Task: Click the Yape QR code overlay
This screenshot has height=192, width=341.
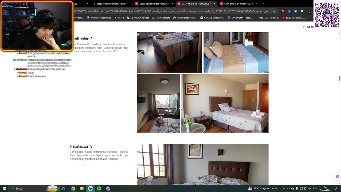Action: click(327, 14)
